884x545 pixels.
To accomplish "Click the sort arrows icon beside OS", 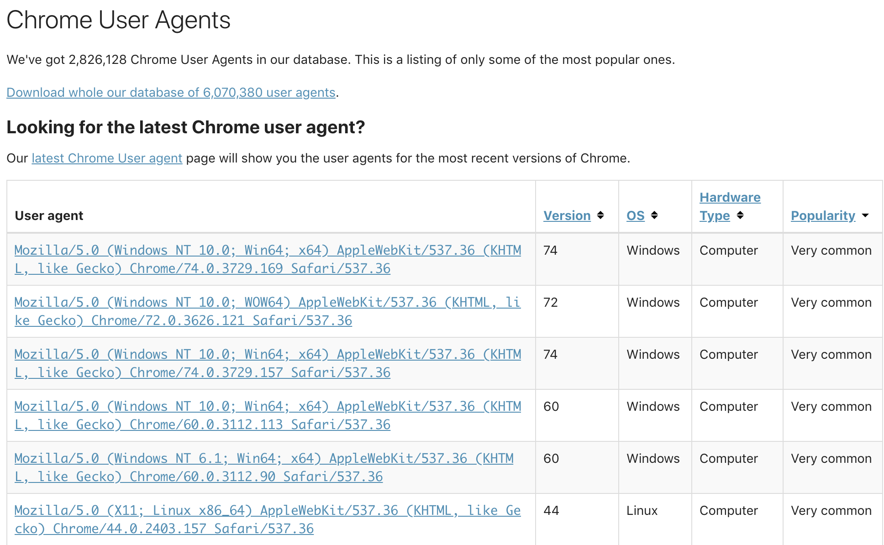I will [x=654, y=215].
